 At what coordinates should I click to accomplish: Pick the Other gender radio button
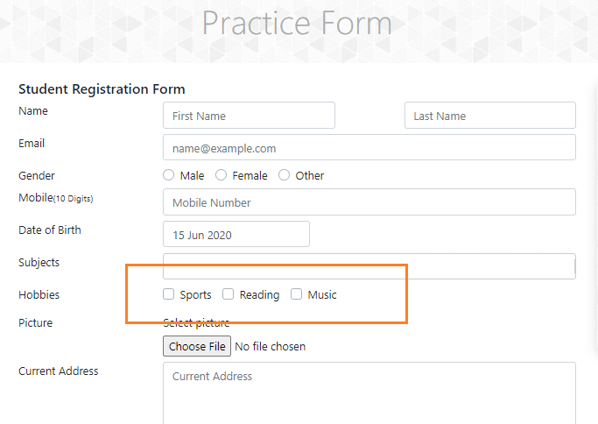(x=285, y=175)
